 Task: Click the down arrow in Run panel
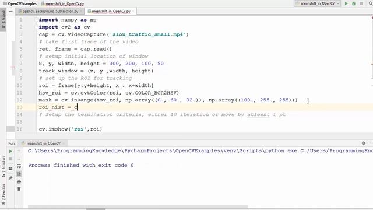coord(19,159)
